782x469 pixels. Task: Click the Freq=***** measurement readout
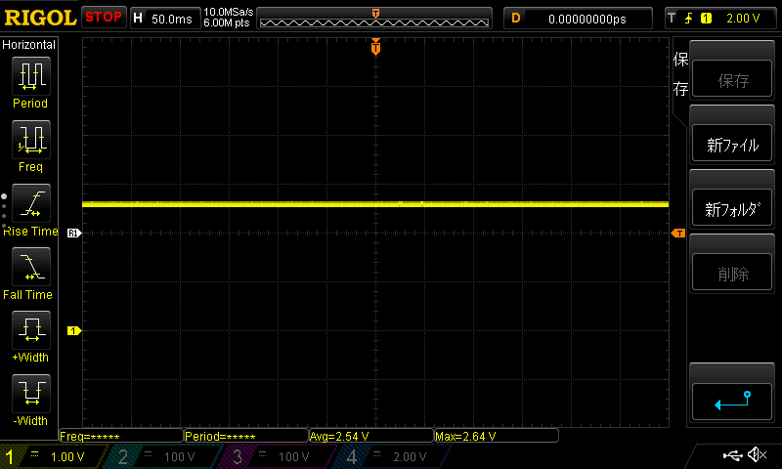pyautogui.click(x=121, y=436)
